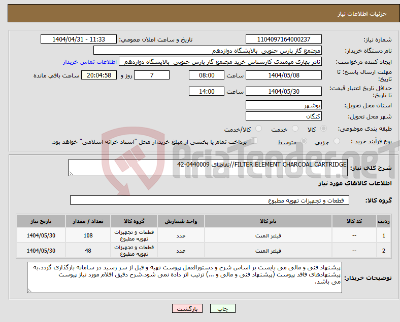Screen dimensions: 400x322
Task: Select the first table row with quantity 108
Action: pyautogui.click(x=203, y=236)
